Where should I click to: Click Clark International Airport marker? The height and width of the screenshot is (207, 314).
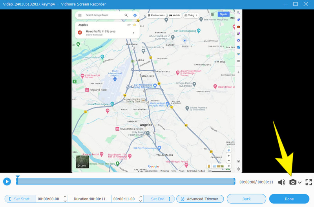(x=115, y=79)
